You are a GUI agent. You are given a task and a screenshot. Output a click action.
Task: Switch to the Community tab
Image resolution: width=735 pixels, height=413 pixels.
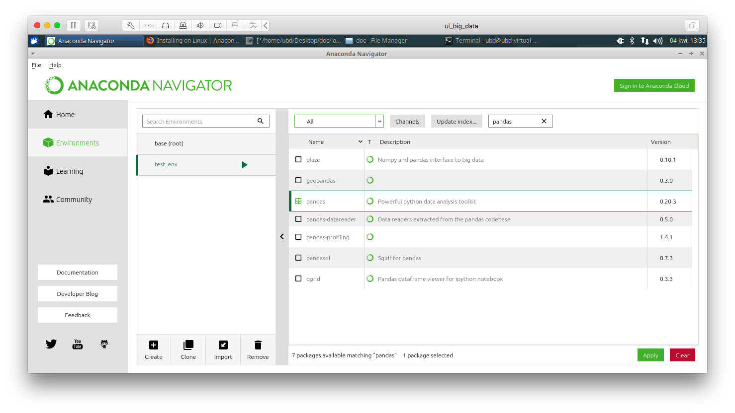pos(78,199)
